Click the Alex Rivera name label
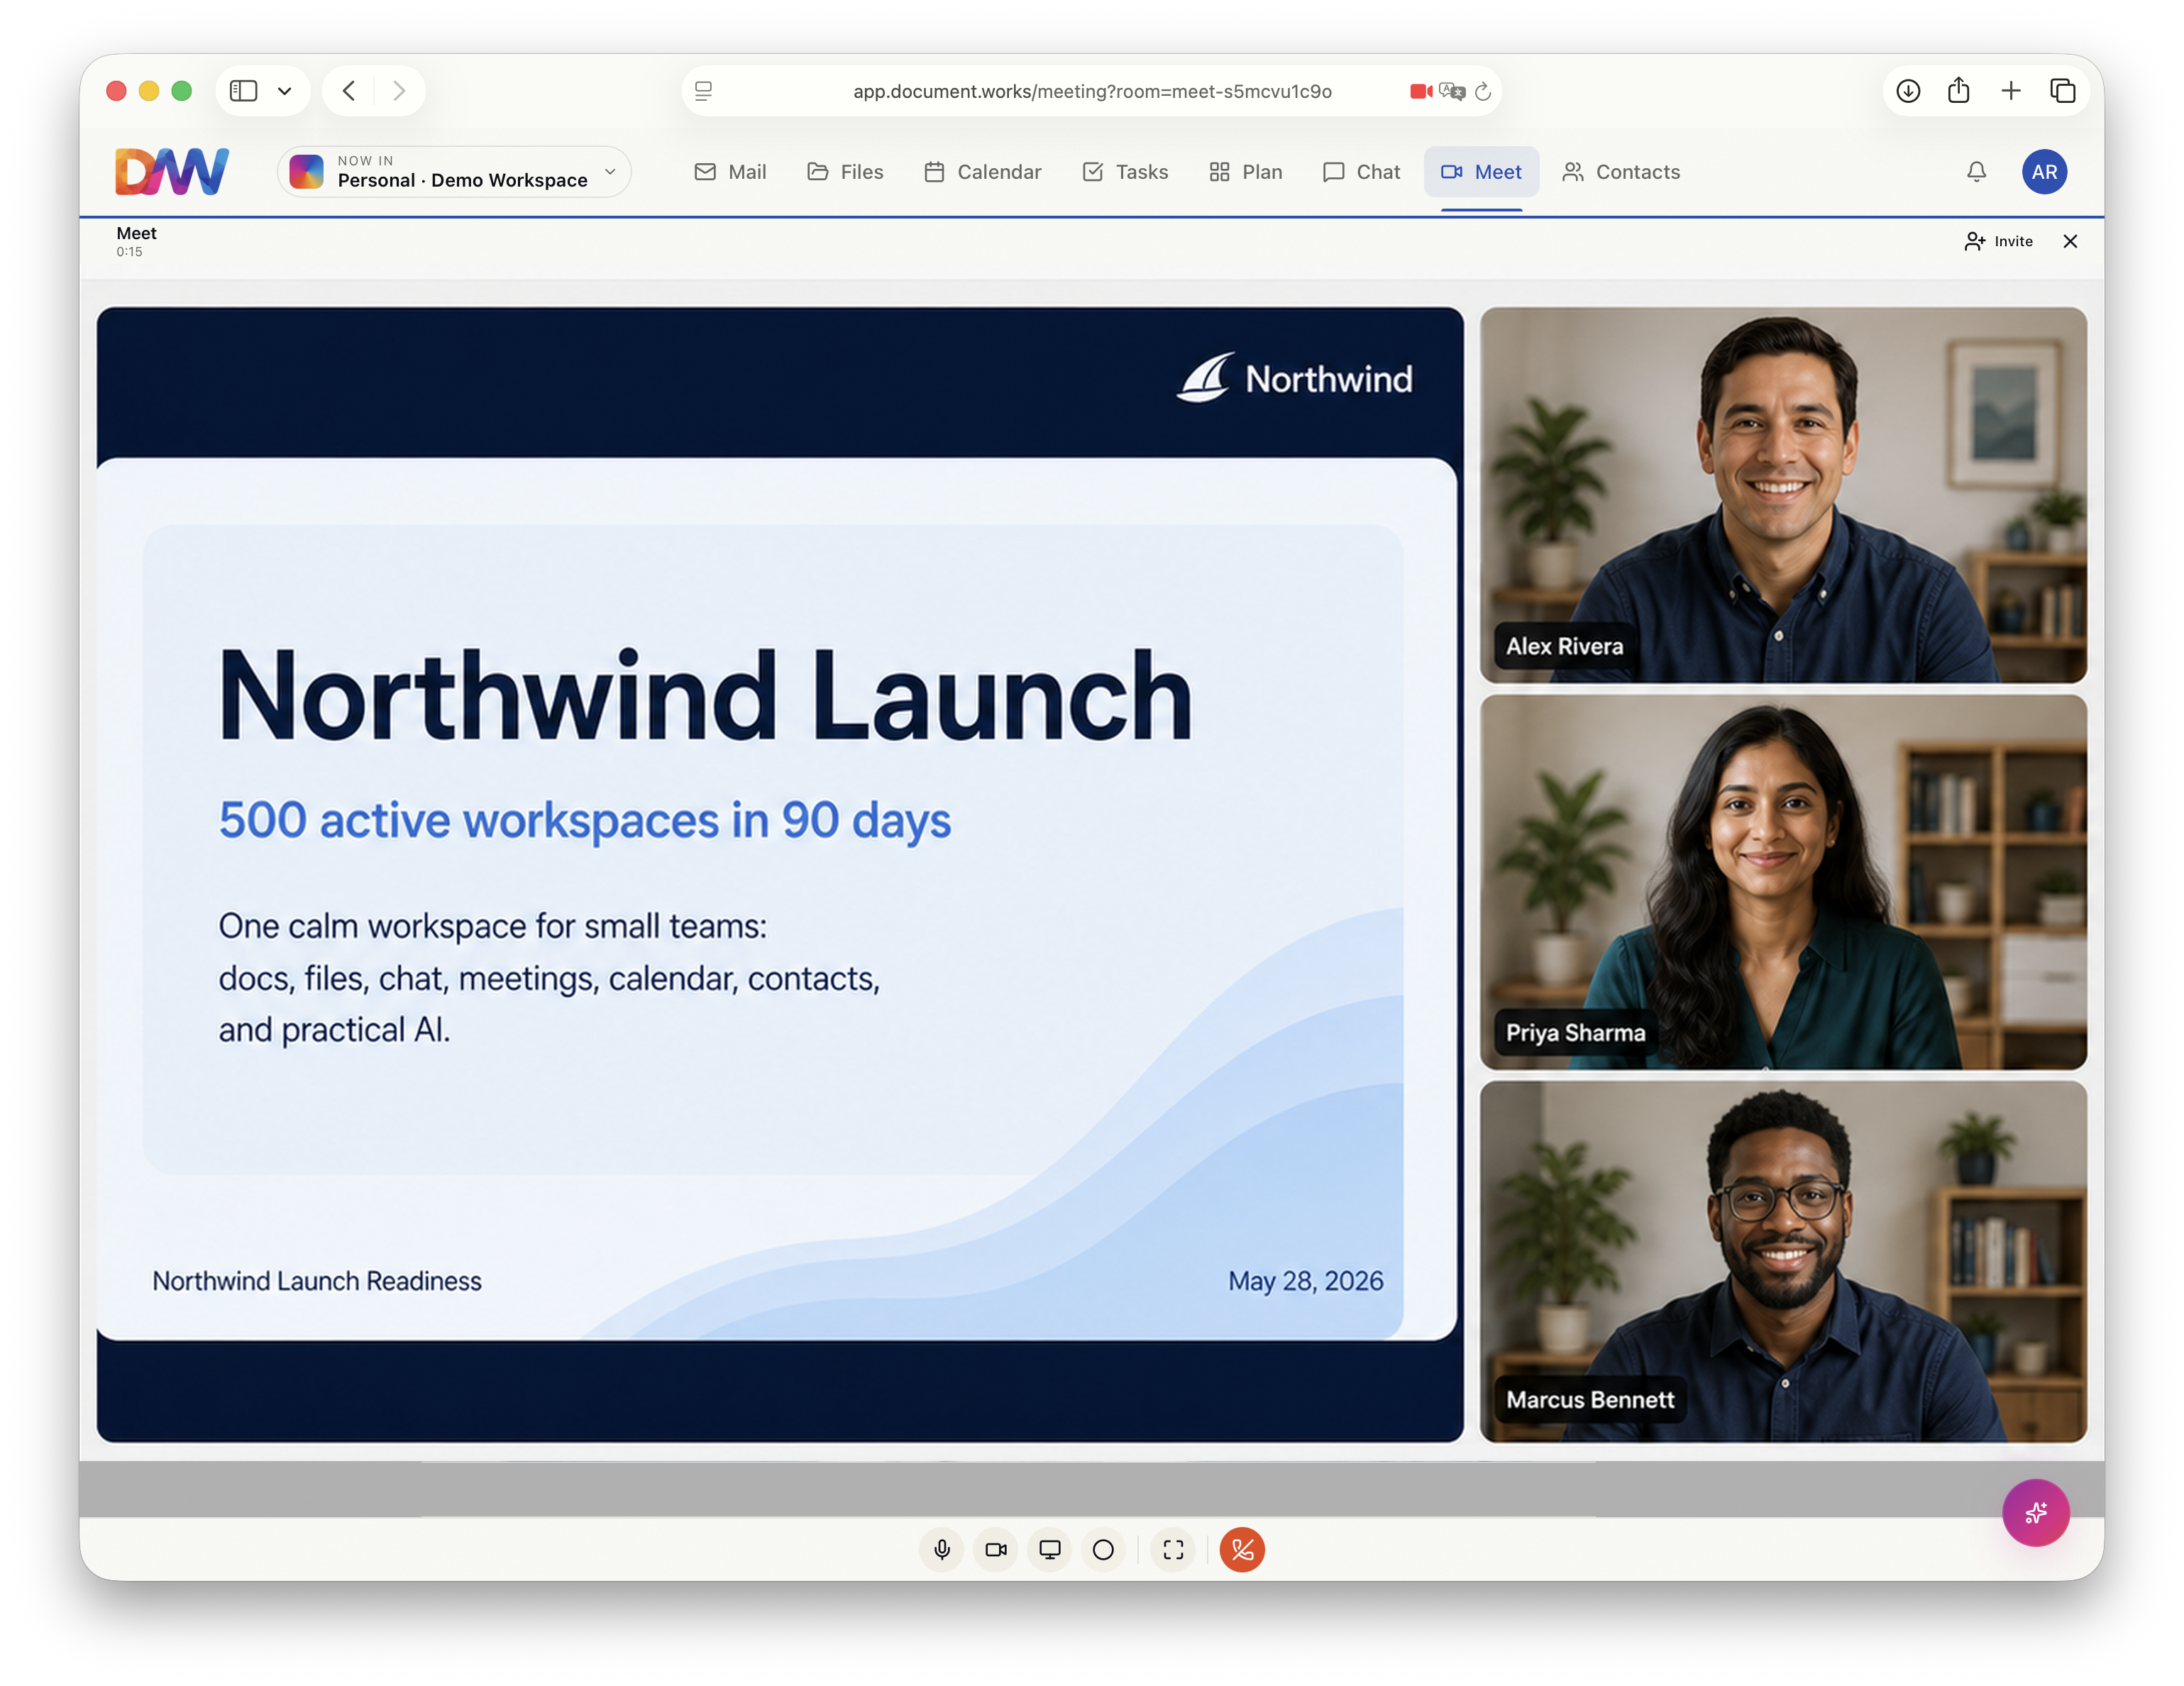2184x1686 pixels. [1564, 646]
